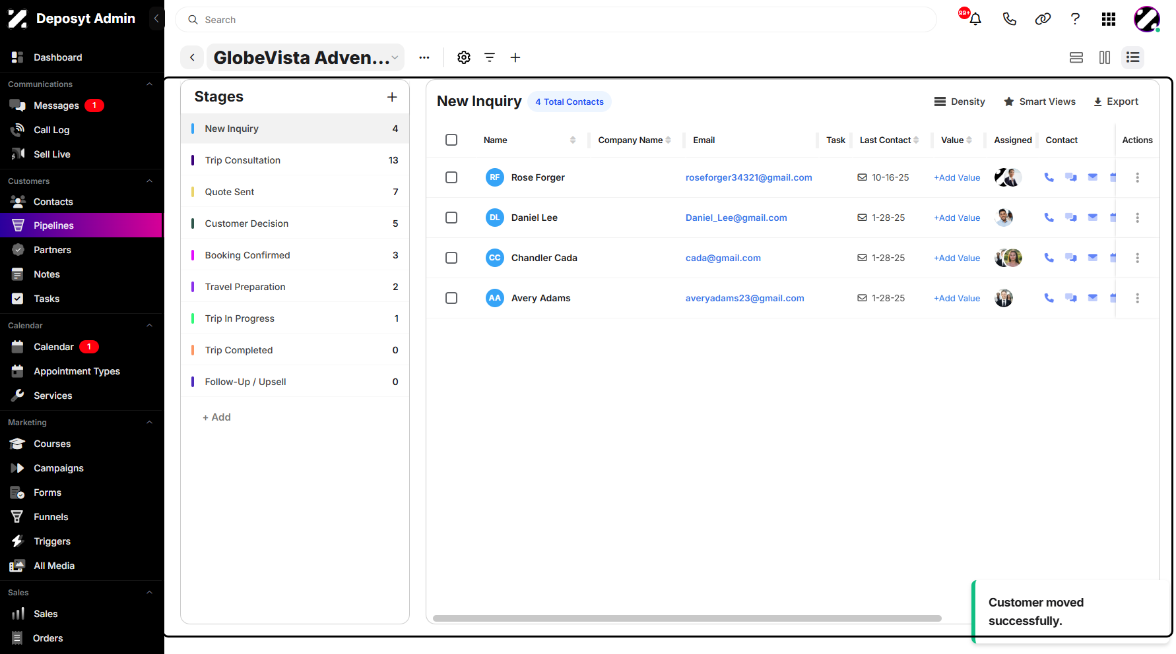Click the phone dialer icon in top bar
Screen dimensions: 1176x654
click(1009, 19)
